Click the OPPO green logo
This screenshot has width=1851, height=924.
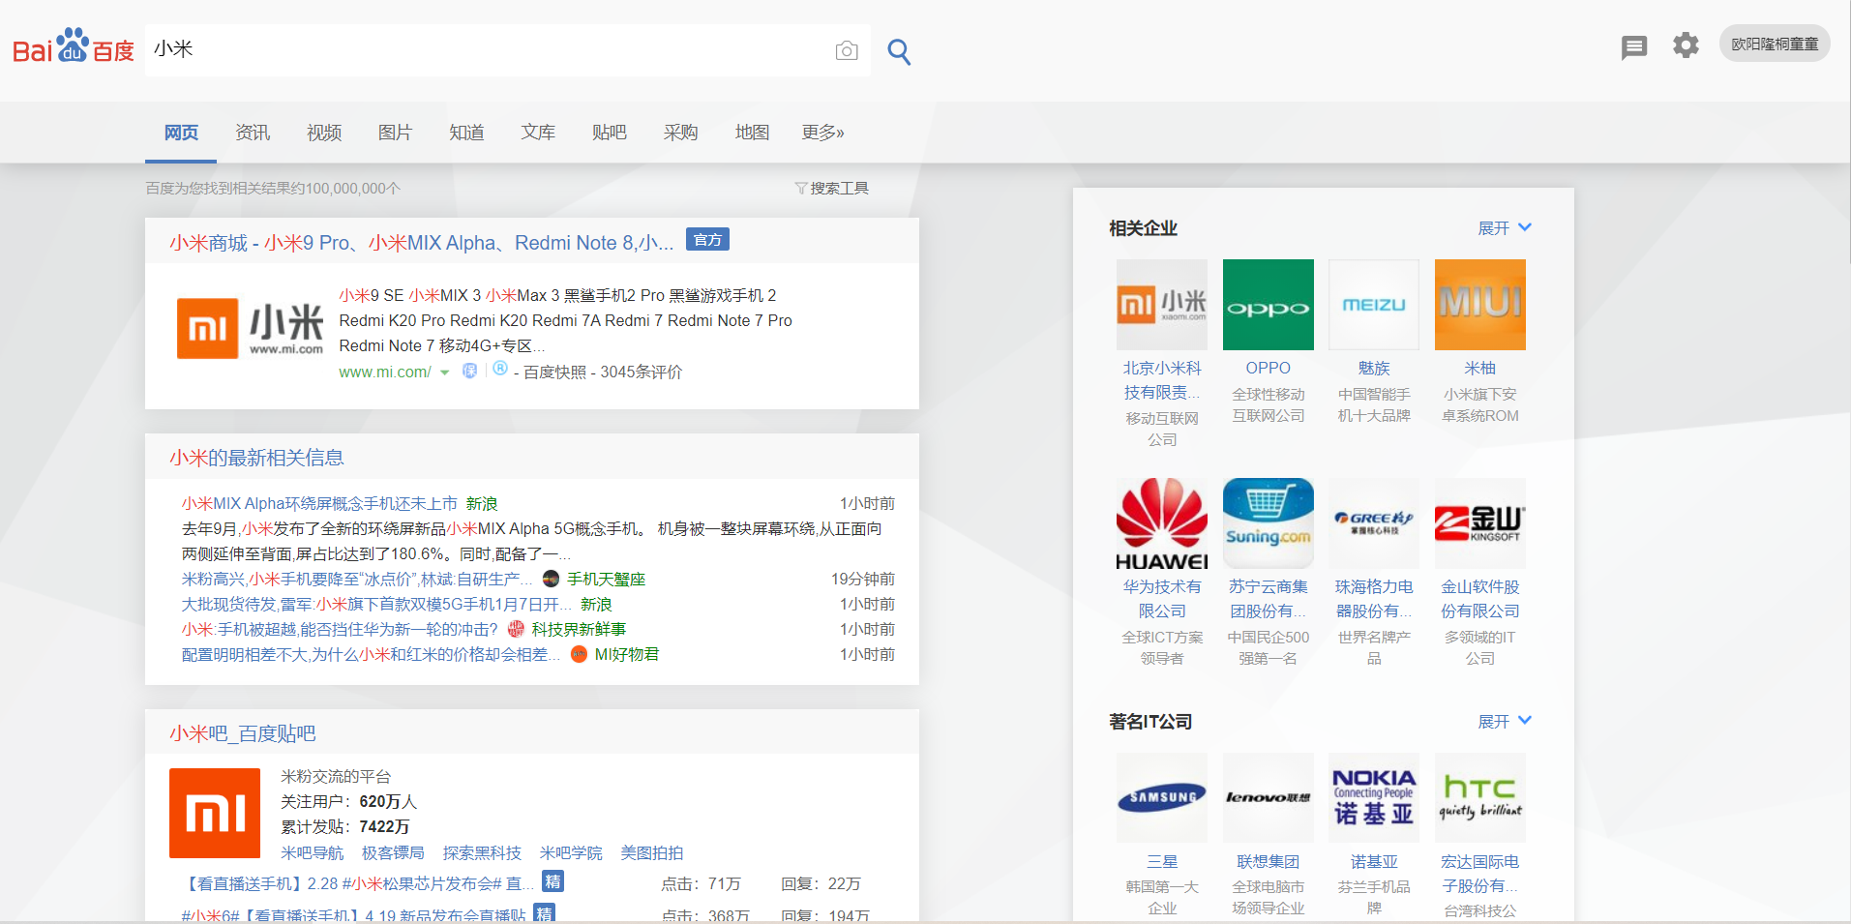pyautogui.click(x=1269, y=305)
